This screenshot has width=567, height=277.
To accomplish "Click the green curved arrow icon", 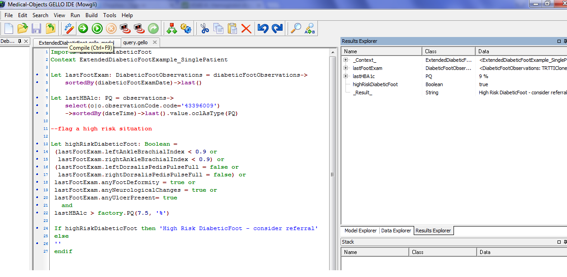I will (153, 28).
